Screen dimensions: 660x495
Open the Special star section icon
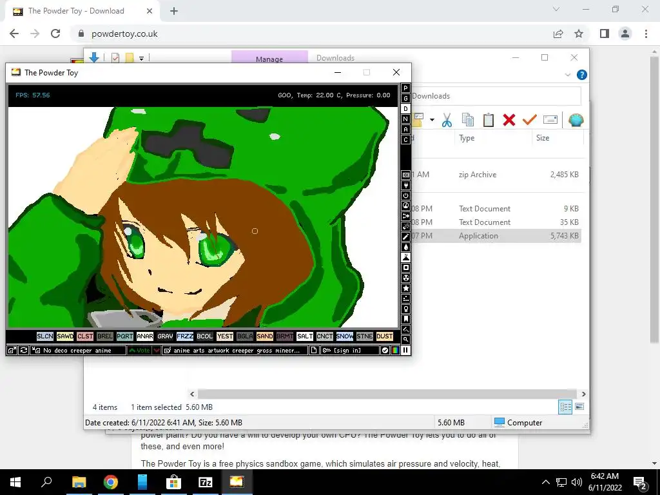(406, 288)
